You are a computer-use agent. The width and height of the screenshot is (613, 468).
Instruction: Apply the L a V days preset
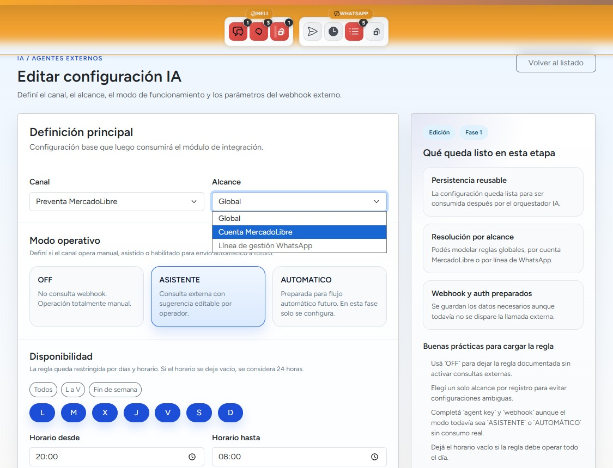(72, 389)
